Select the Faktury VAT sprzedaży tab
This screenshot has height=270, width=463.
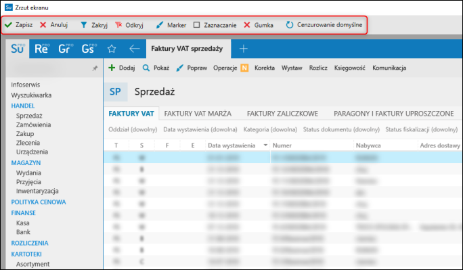tap(188, 49)
